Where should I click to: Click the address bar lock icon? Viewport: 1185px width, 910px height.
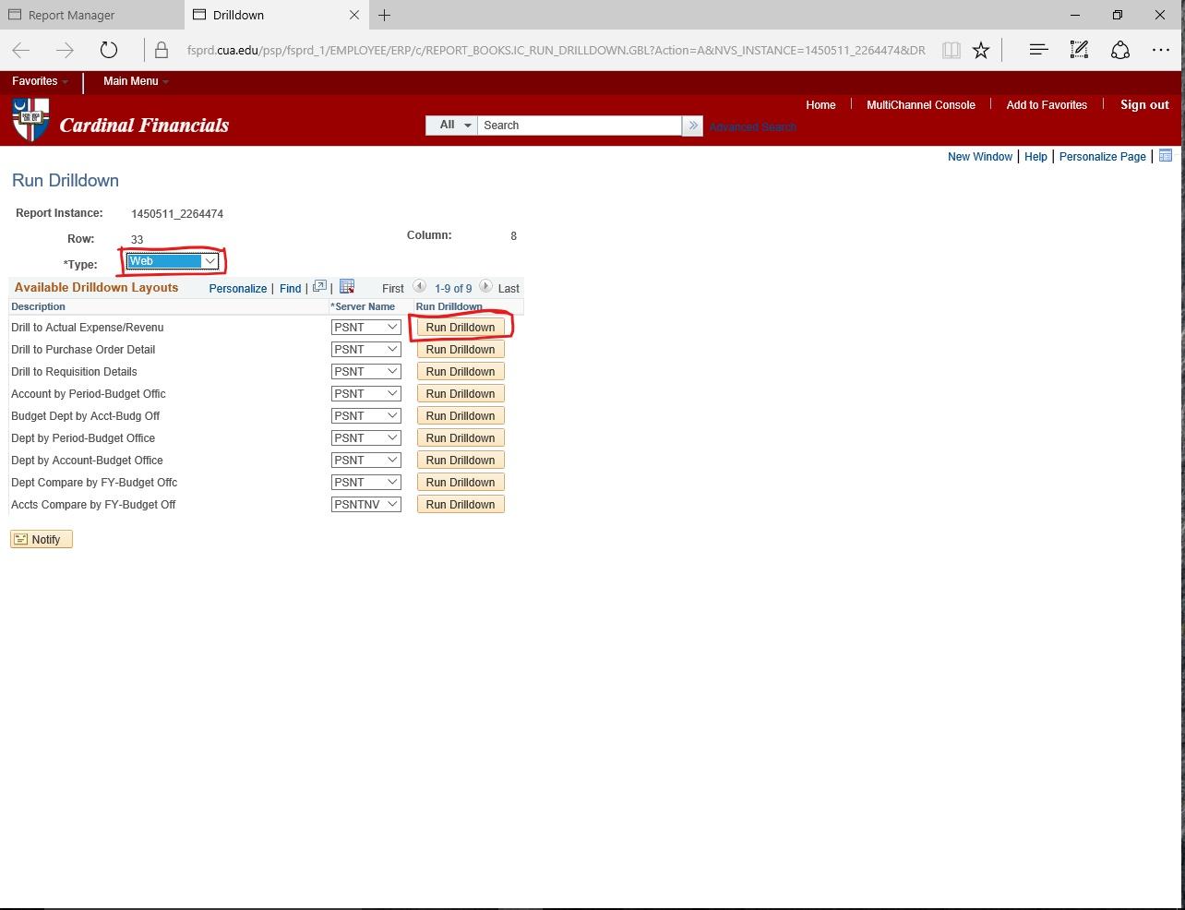click(x=162, y=50)
